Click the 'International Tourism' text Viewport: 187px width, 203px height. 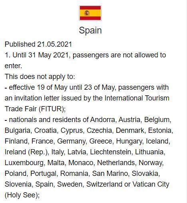tap(137, 98)
